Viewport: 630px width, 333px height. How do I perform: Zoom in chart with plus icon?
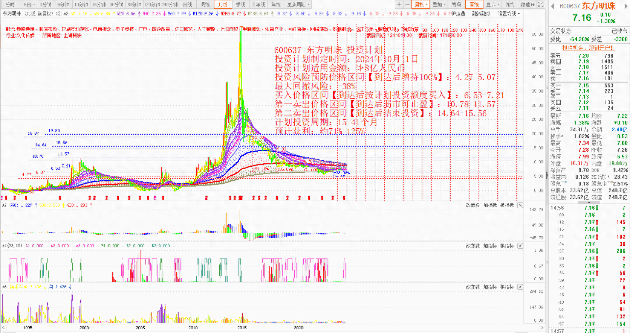pyautogui.click(x=399, y=5)
